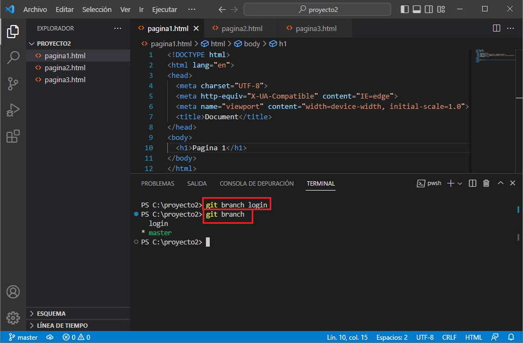Click Explorer panel more actions ellipsis
The height and width of the screenshot is (343, 523).
[118, 28]
